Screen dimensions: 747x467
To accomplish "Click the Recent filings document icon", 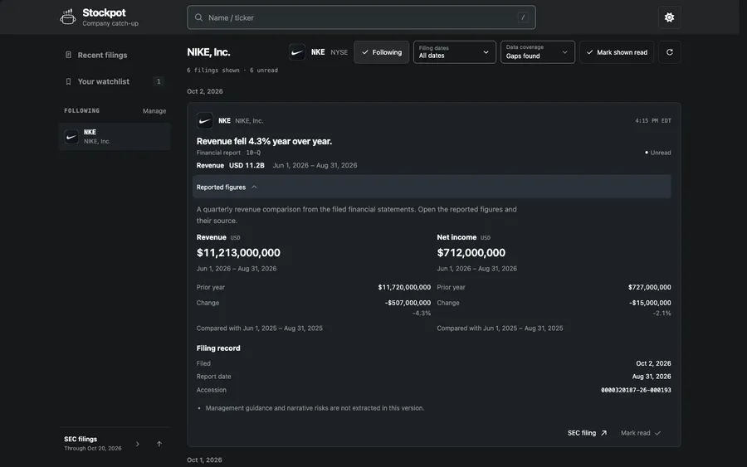I will coord(68,55).
